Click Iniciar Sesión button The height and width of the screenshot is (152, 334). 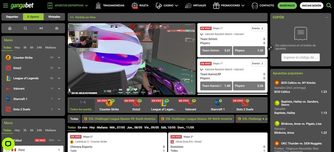[312, 6]
